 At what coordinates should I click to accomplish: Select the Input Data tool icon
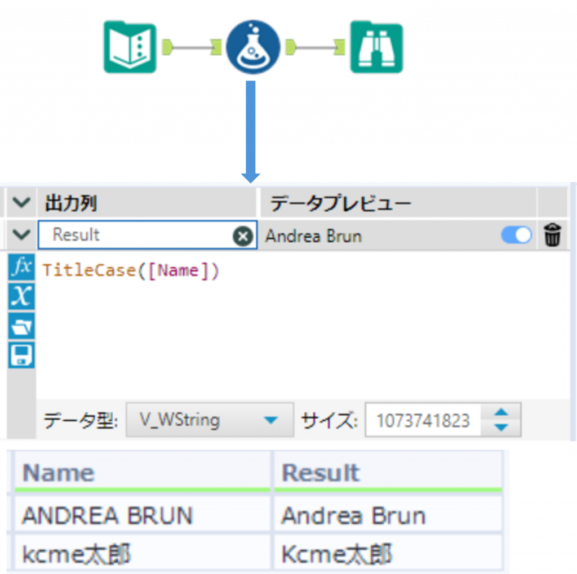pyautogui.click(x=130, y=48)
